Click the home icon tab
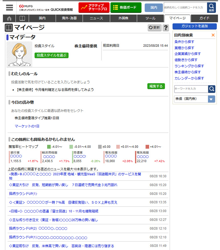 pos(9,18)
